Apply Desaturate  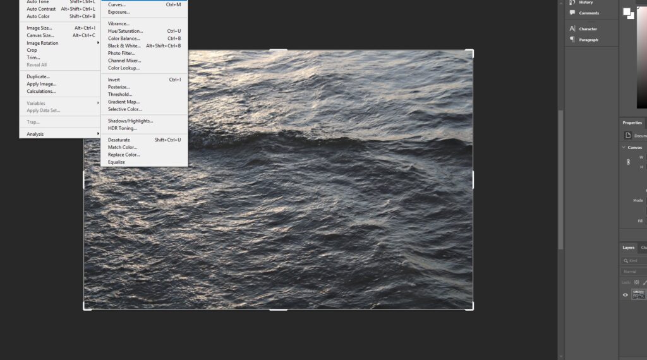[144, 140]
